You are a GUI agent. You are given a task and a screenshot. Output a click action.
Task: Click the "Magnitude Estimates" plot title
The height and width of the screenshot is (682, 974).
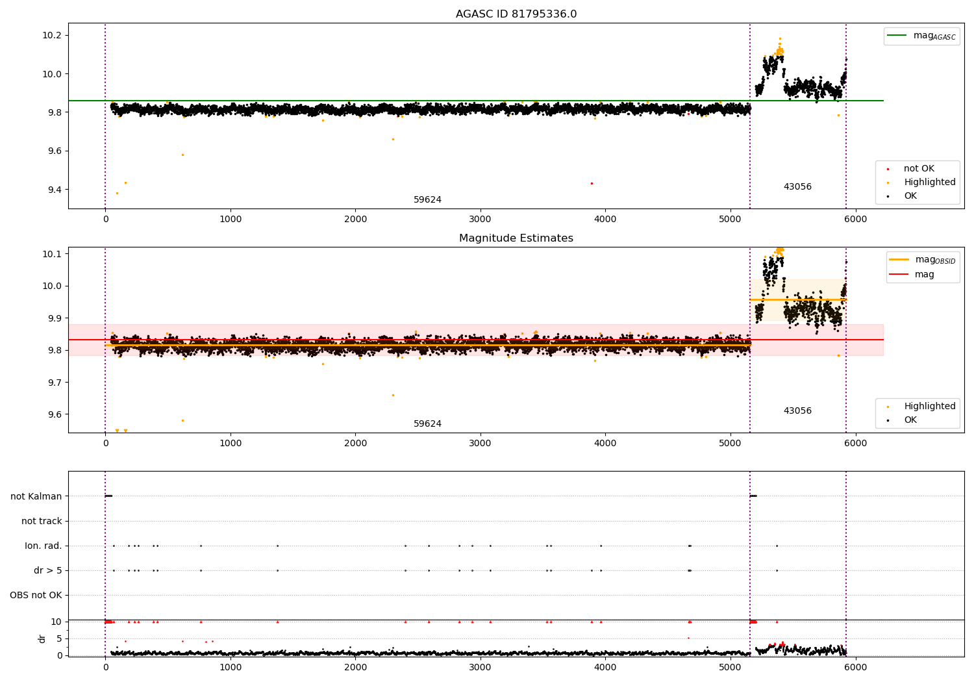pyautogui.click(x=516, y=238)
